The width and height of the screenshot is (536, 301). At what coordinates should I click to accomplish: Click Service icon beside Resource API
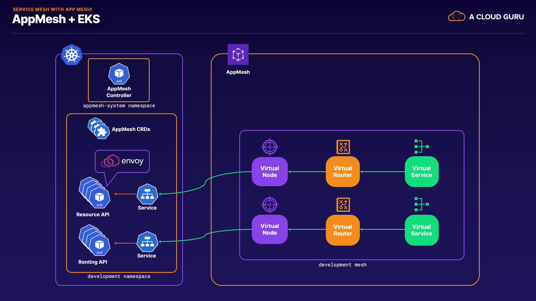coord(147,194)
